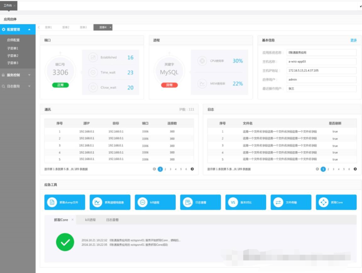Click the 抓取dump文件 tool button
This screenshot has height=273, width=362.
(x=65, y=202)
